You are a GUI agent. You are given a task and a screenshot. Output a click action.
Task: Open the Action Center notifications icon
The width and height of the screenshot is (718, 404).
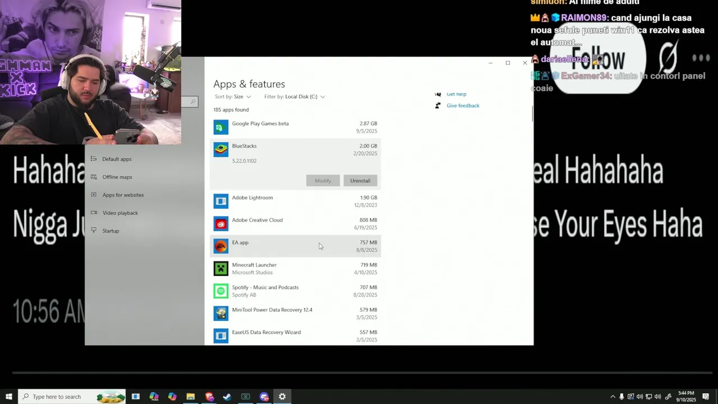(706, 397)
